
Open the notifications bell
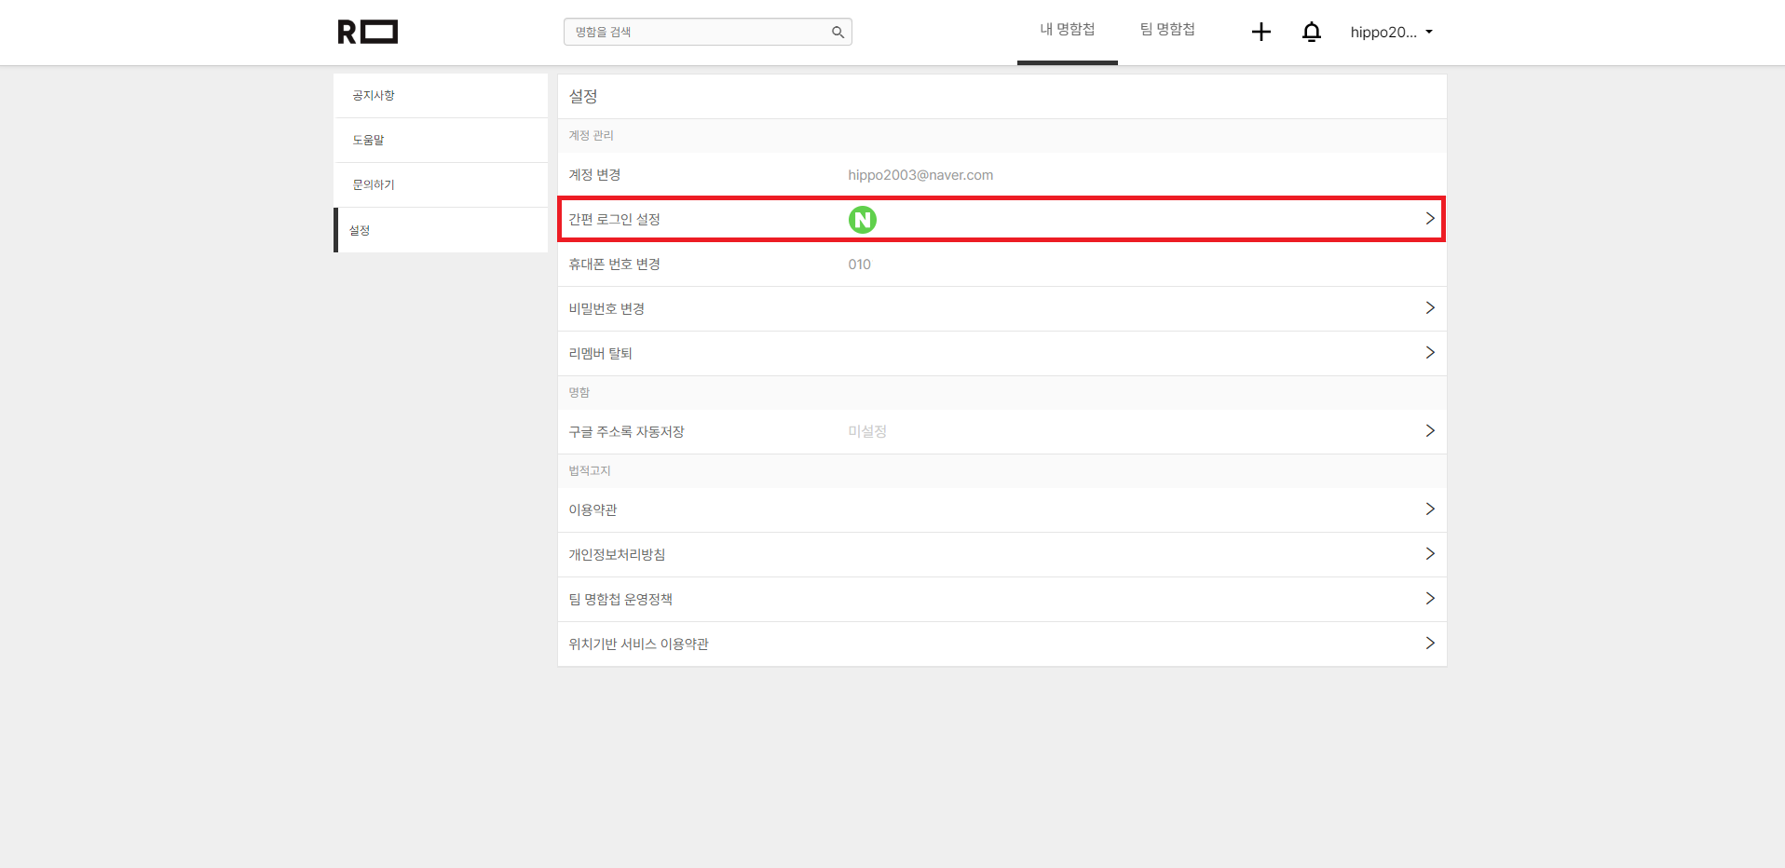(x=1311, y=32)
